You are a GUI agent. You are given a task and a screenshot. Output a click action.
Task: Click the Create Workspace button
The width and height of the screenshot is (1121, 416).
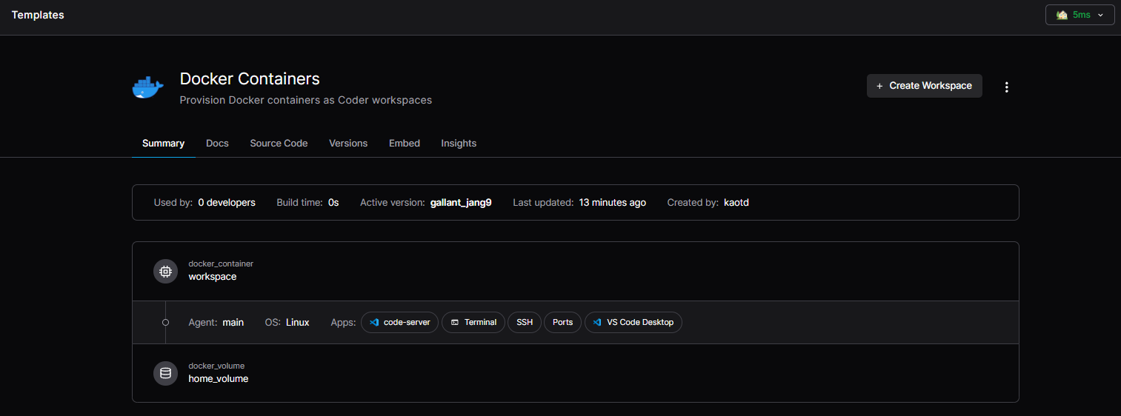click(x=924, y=86)
